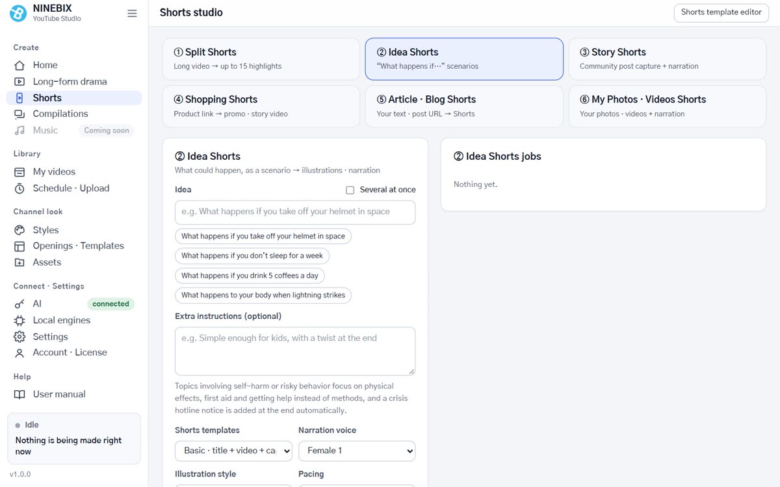Pick the lightning strikes suggestion chip

tap(263, 295)
